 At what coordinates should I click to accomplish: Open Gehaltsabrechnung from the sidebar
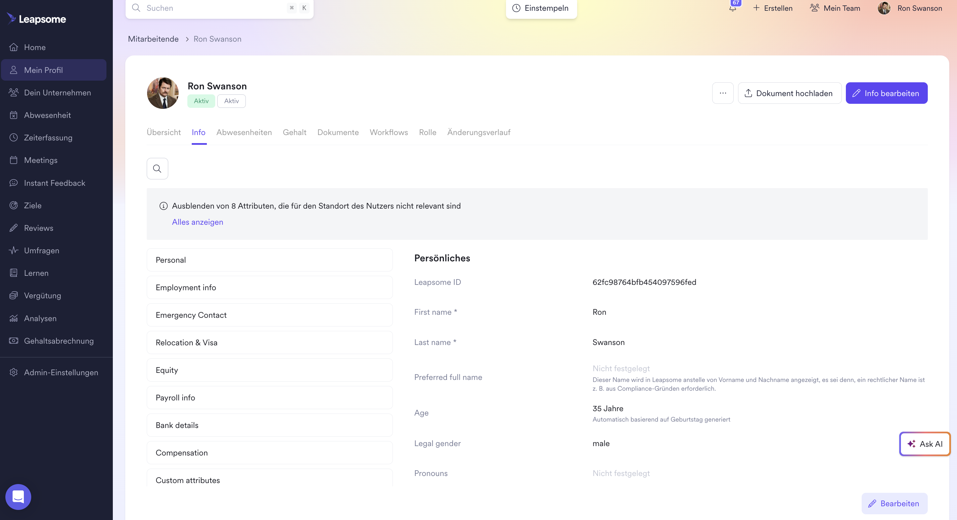59,341
